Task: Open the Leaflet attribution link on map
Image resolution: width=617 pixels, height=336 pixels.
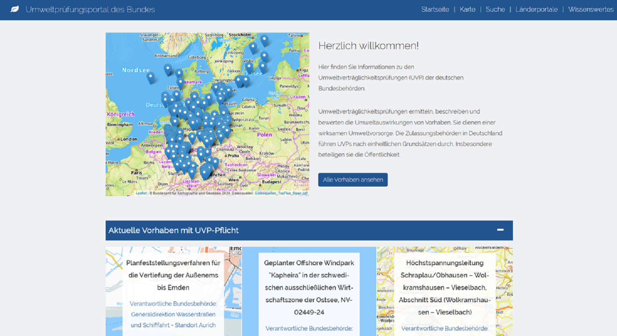Action: click(x=141, y=193)
